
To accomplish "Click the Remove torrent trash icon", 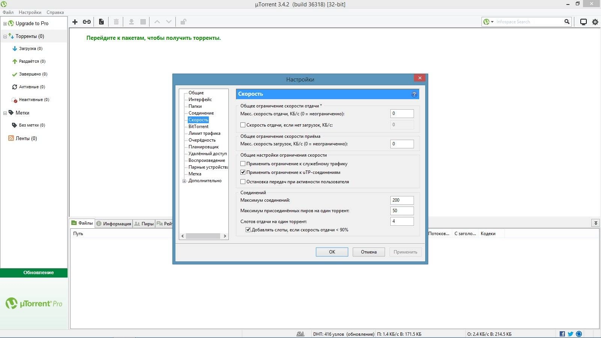I will click(x=116, y=22).
